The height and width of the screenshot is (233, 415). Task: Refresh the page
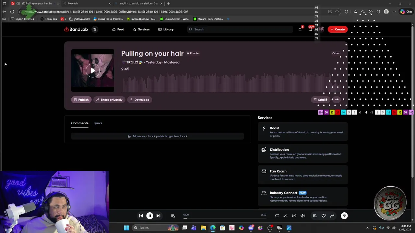(x=12, y=12)
